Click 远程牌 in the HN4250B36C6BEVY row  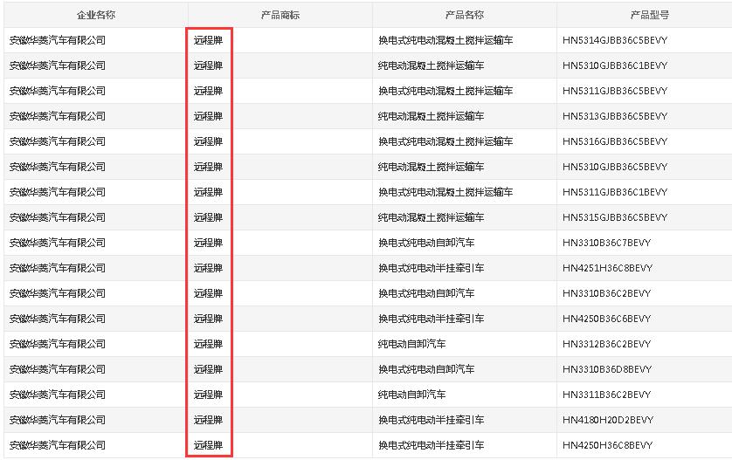tap(208, 319)
